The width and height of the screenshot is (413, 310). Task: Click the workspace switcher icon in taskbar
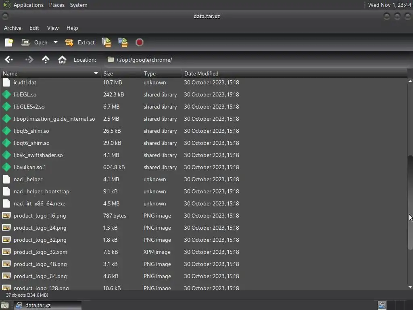(382, 305)
